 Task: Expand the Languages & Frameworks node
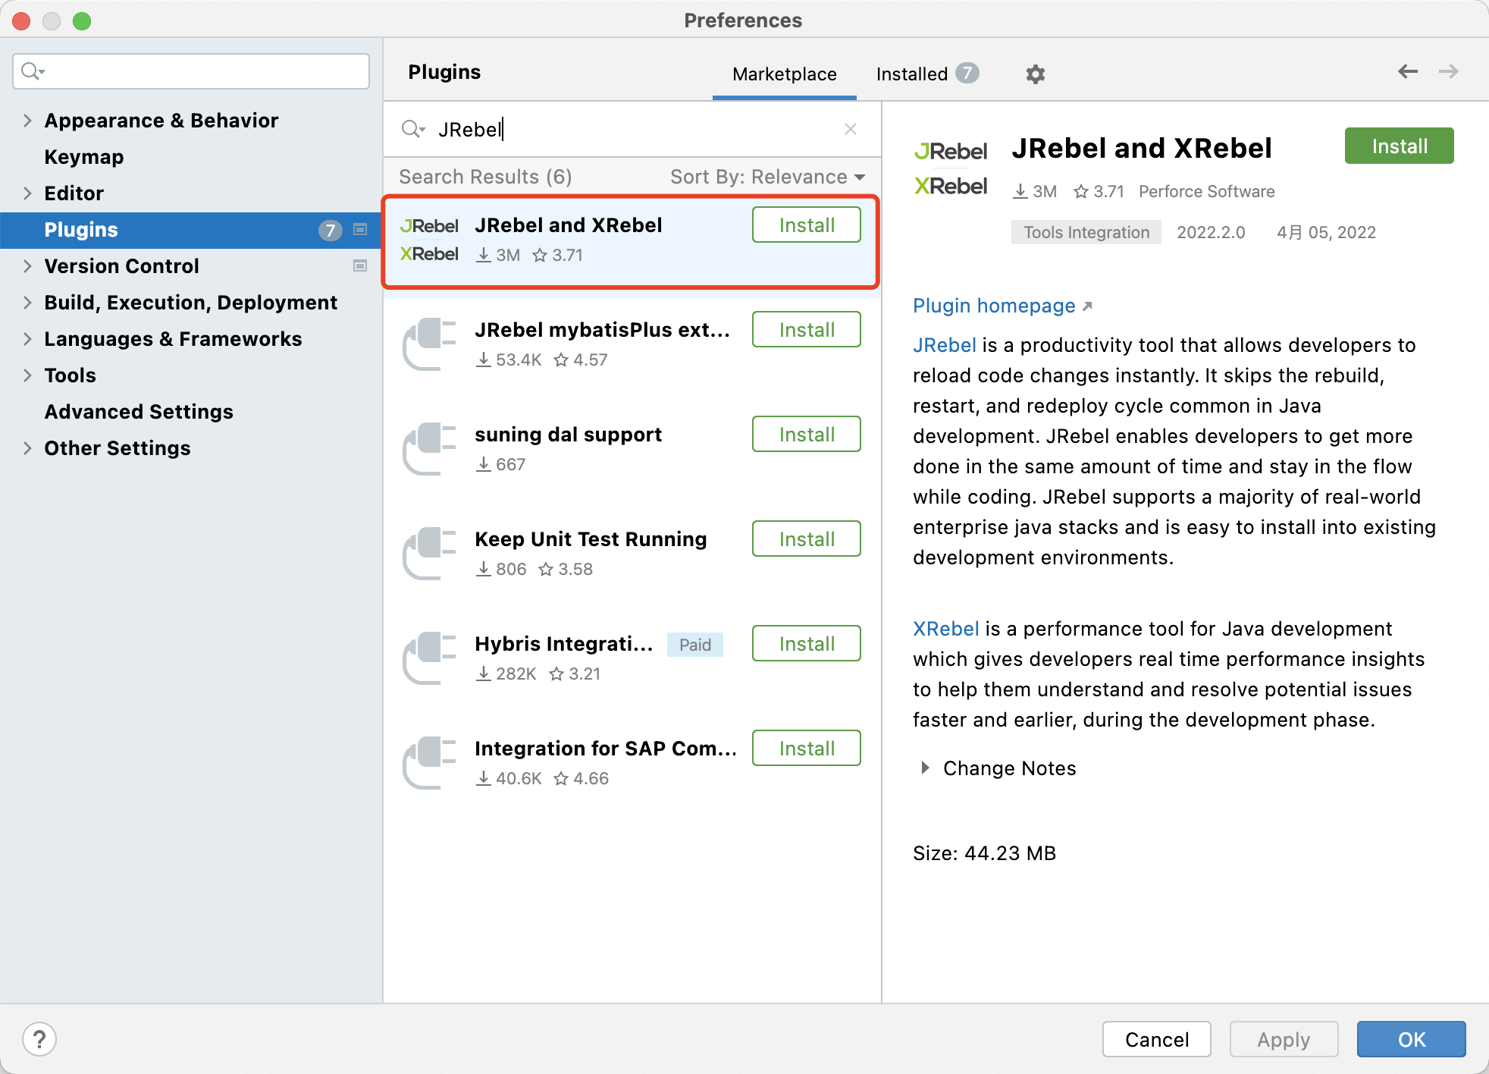pos(27,339)
